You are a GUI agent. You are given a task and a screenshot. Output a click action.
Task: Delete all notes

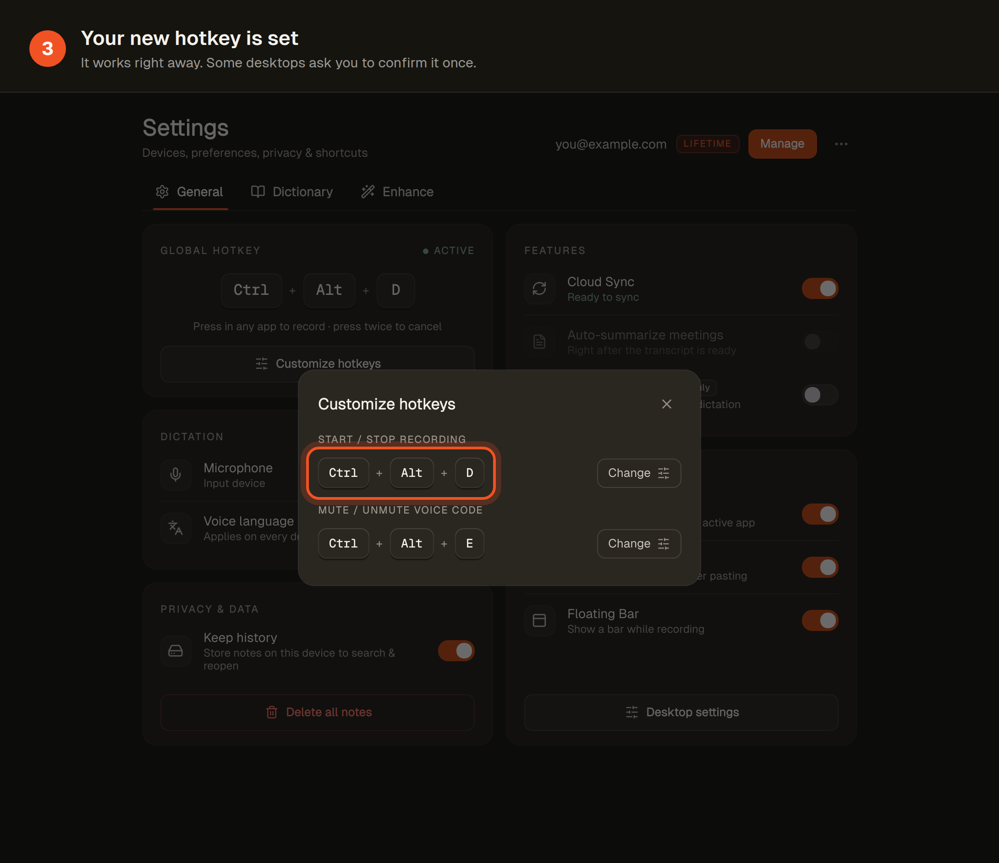tap(317, 712)
